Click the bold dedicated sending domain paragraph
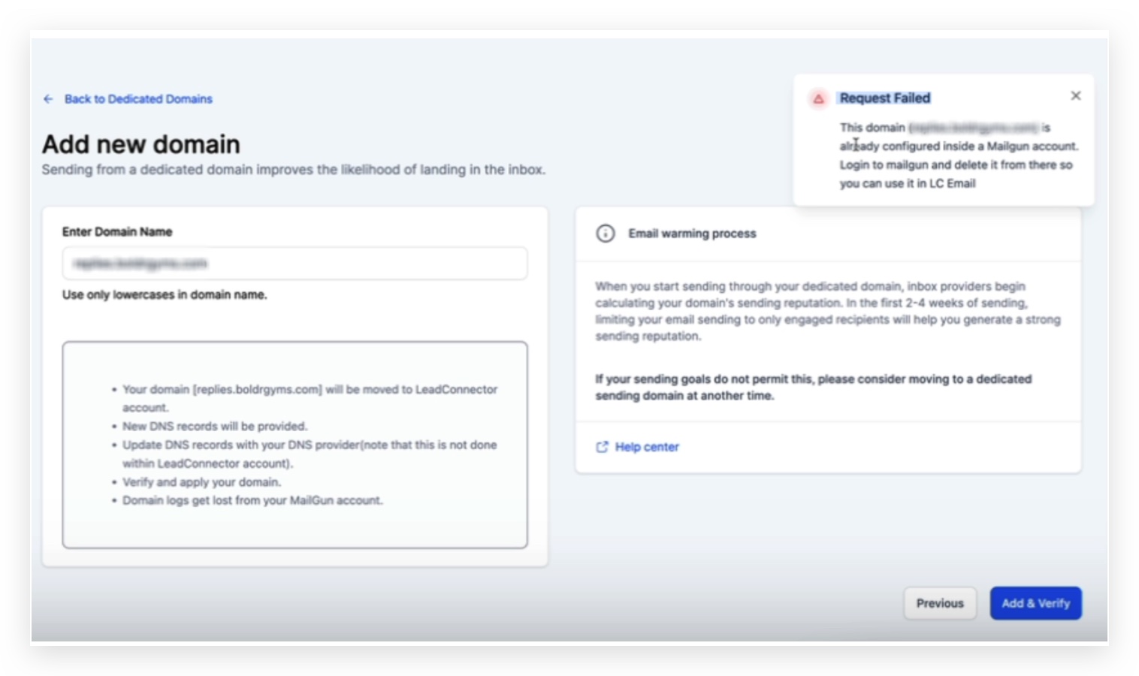 [x=814, y=388]
